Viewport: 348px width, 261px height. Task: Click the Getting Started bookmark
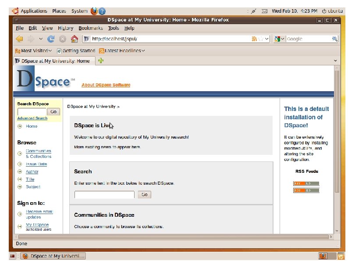[76, 50]
